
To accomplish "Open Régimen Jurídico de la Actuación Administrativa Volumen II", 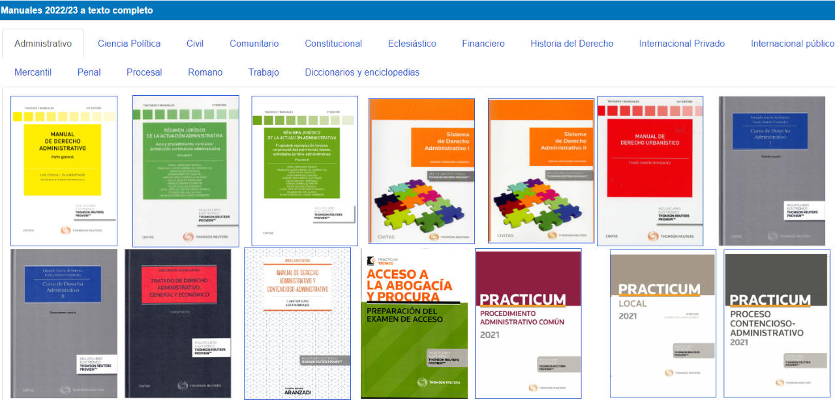I will (x=305, y=171).
